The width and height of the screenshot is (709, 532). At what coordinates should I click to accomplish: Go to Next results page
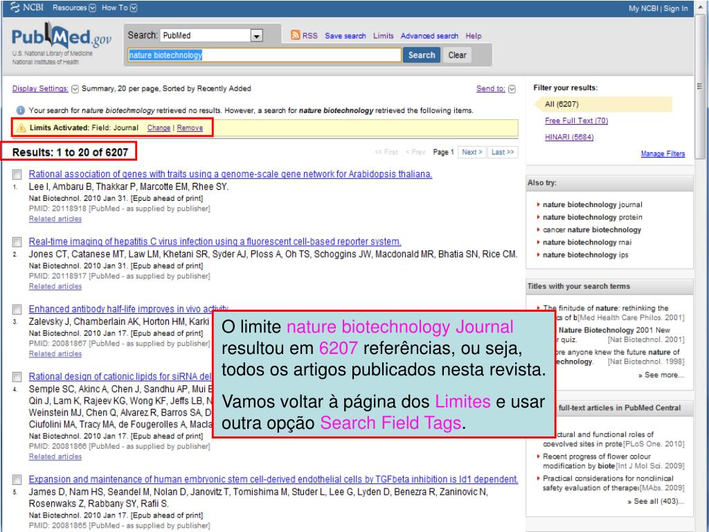tap(472, 152)
